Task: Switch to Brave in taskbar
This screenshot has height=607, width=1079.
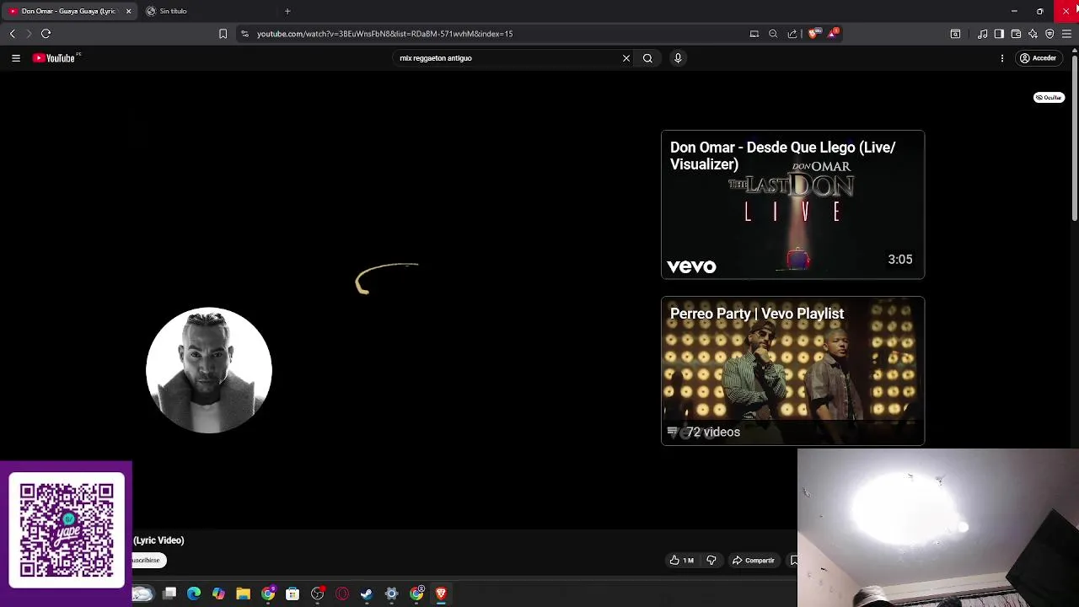Action: click(441, 594)
